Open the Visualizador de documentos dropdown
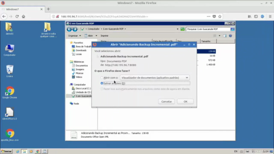Viewport: 274px width, 154px height. pos(155,77)
